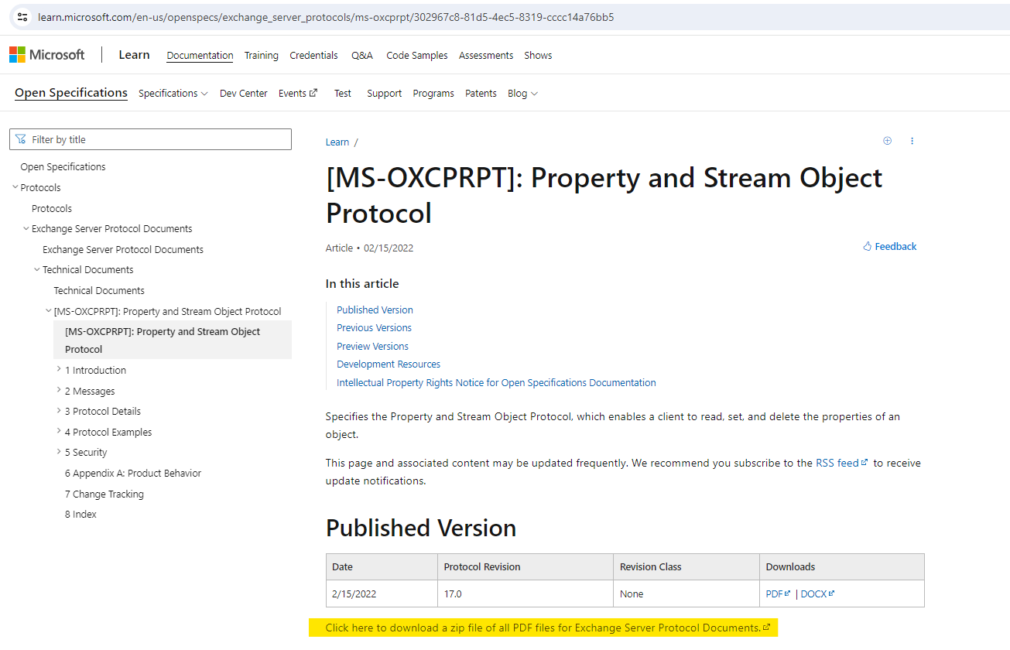Expand the 5 Security section
Screen dimensions: 1010x650
(59, 452)
